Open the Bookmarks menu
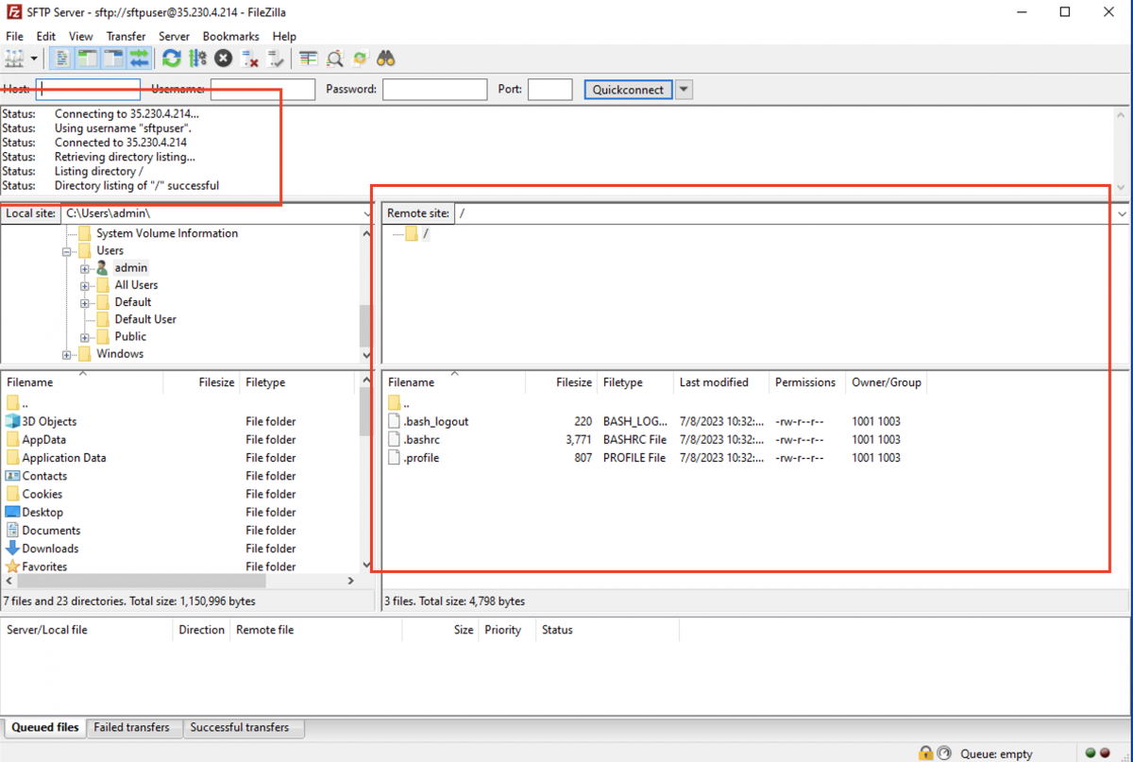The height and width of the screenshot is (762, 1133). tap(231, 36)
